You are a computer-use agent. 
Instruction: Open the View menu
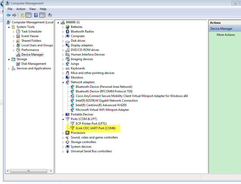pyautogui.click(x=32, y=9)
